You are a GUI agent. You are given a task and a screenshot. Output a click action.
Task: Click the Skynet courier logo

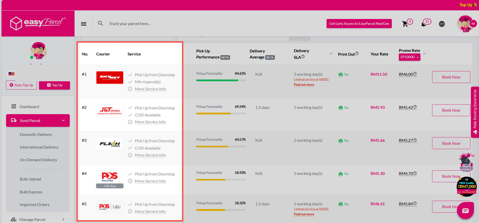click(110, 77)
